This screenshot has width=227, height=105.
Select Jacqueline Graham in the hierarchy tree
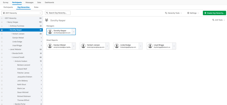(25, 77)
